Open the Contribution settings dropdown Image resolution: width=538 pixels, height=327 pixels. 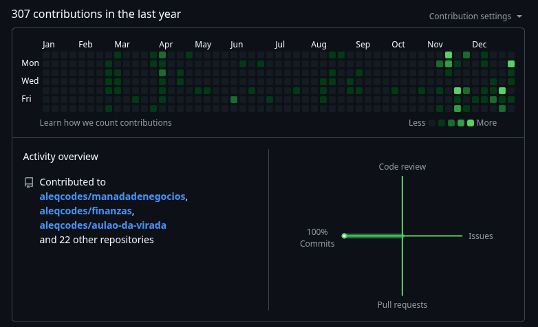coord(475,16)
